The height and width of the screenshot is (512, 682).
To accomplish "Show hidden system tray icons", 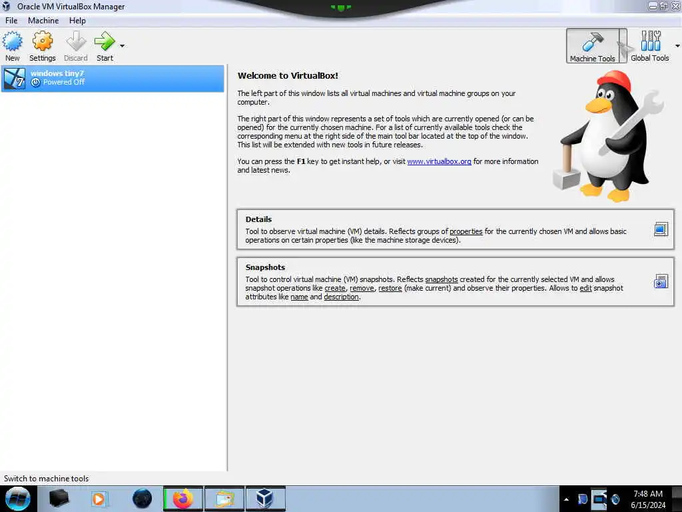I will [x=566, y=499].
